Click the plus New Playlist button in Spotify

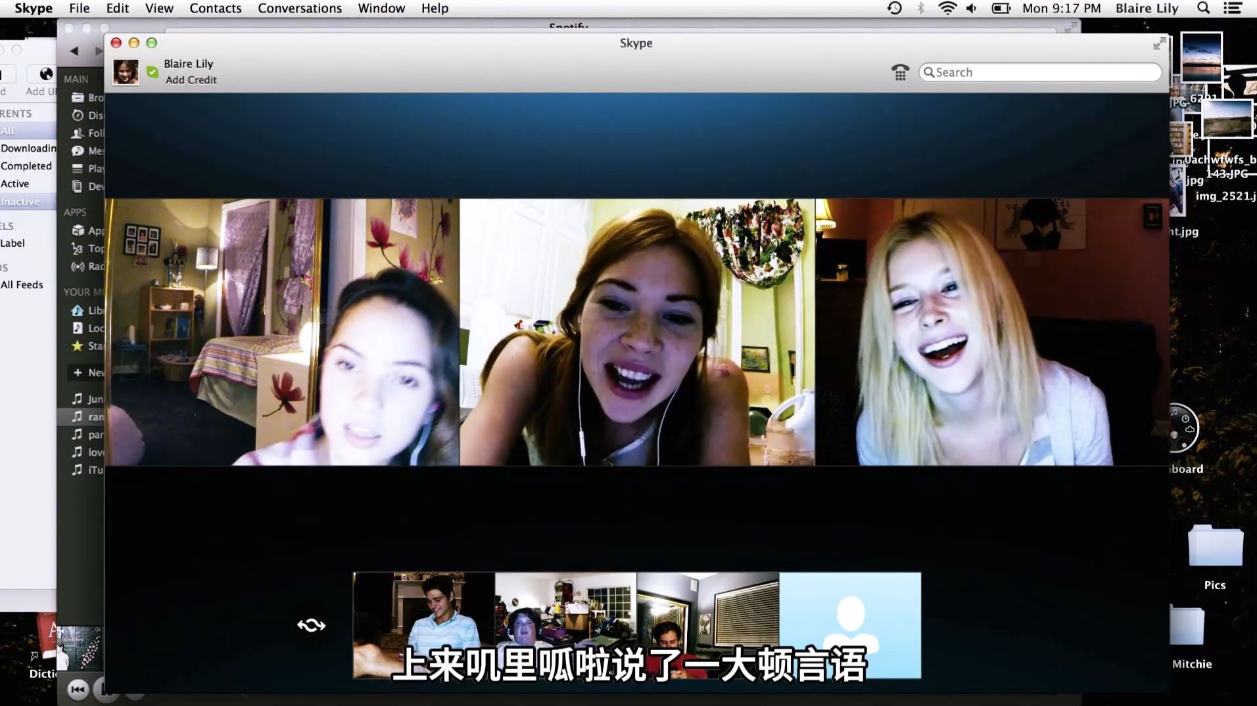pyautogui.click(x=87, y=373)
